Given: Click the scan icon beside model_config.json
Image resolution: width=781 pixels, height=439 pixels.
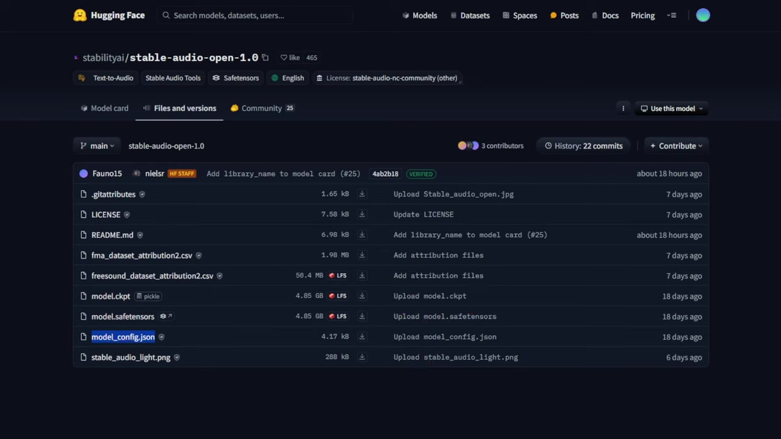Looking at the screenshot, I should [x=161, y=337].
